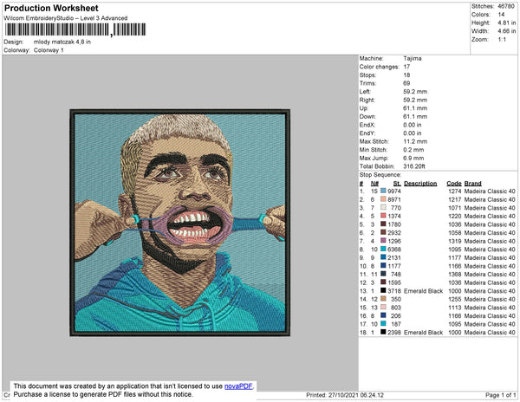Click the Colors value '14'

[501, 15]
